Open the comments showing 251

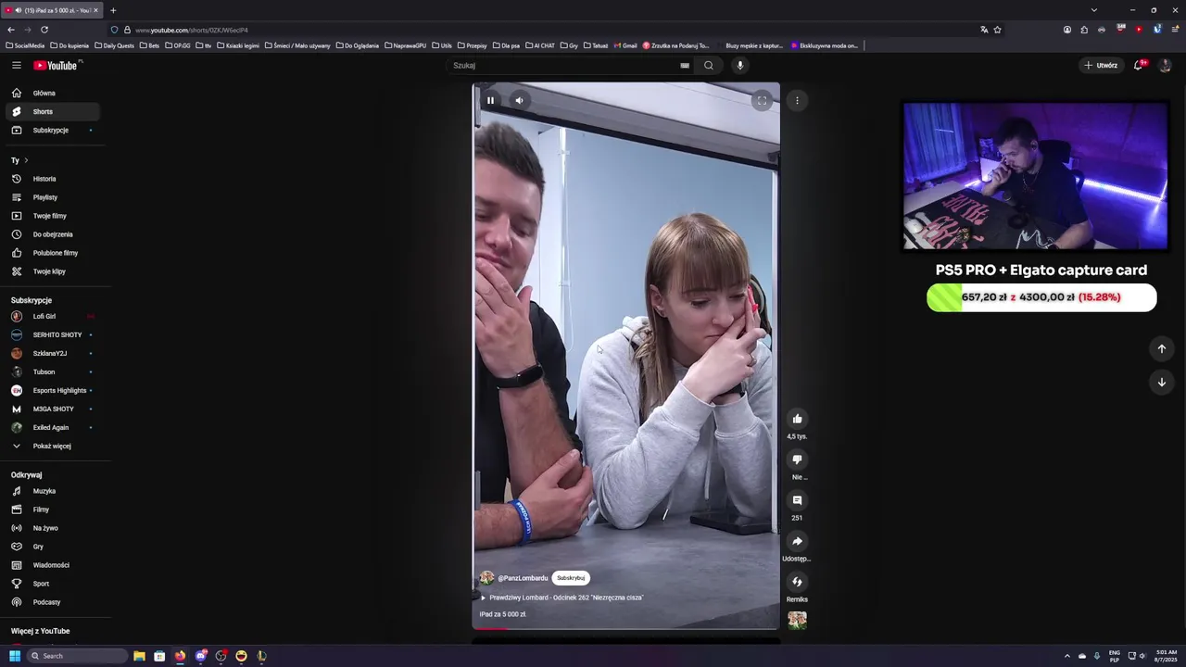pyautogui.click(x=797, y=500)
